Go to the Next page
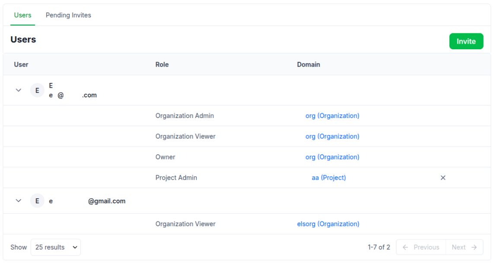Screen dimensions: 494x265 pyautogui.click(x=464, y=247)
